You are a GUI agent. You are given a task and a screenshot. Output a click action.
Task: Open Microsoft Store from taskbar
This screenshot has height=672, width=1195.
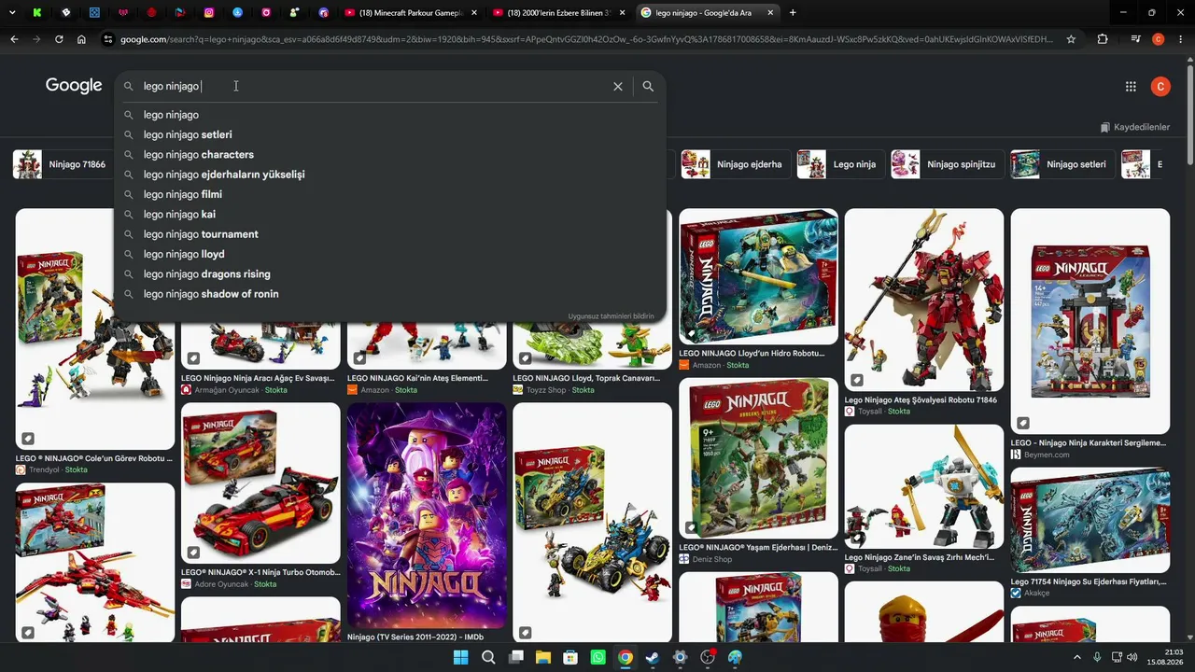pyautogui.click(x=570, y=657)
